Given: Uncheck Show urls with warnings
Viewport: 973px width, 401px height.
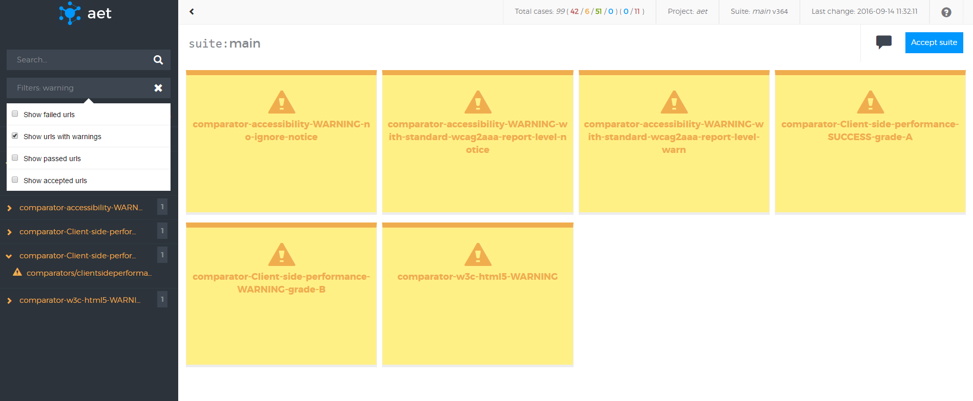Looking at the screenshot, I should 15,136.
